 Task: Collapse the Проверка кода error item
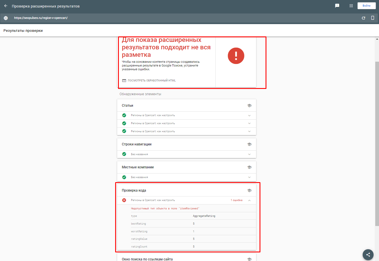(249, 200)
